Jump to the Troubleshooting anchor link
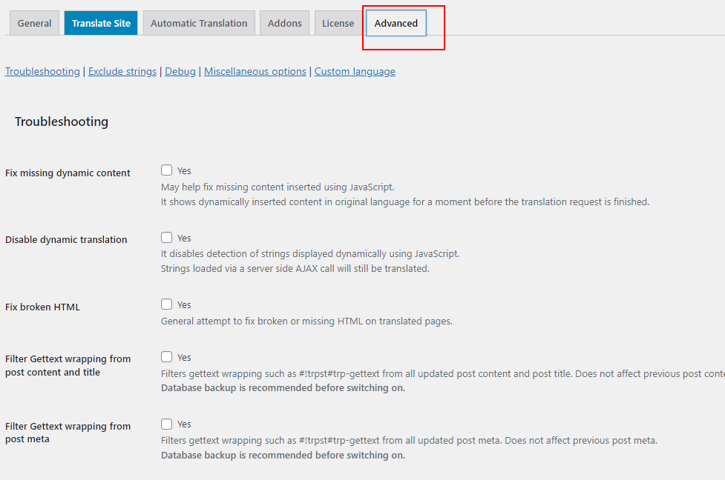Viewport: 725px width, 480px height. click(x=42, y=72)
